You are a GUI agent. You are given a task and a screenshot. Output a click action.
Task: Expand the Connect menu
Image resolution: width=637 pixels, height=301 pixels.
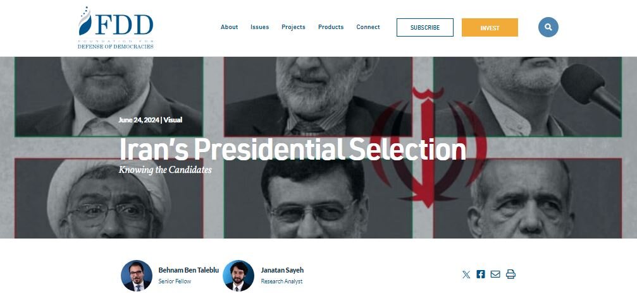[368, 27]
